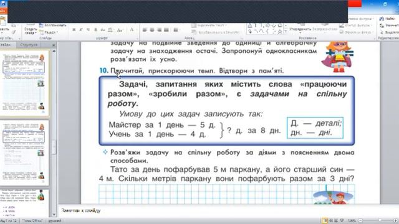This screenshot has width=399, height=224.
Task: Click the русский language indicator
Action: coord(55,221)
